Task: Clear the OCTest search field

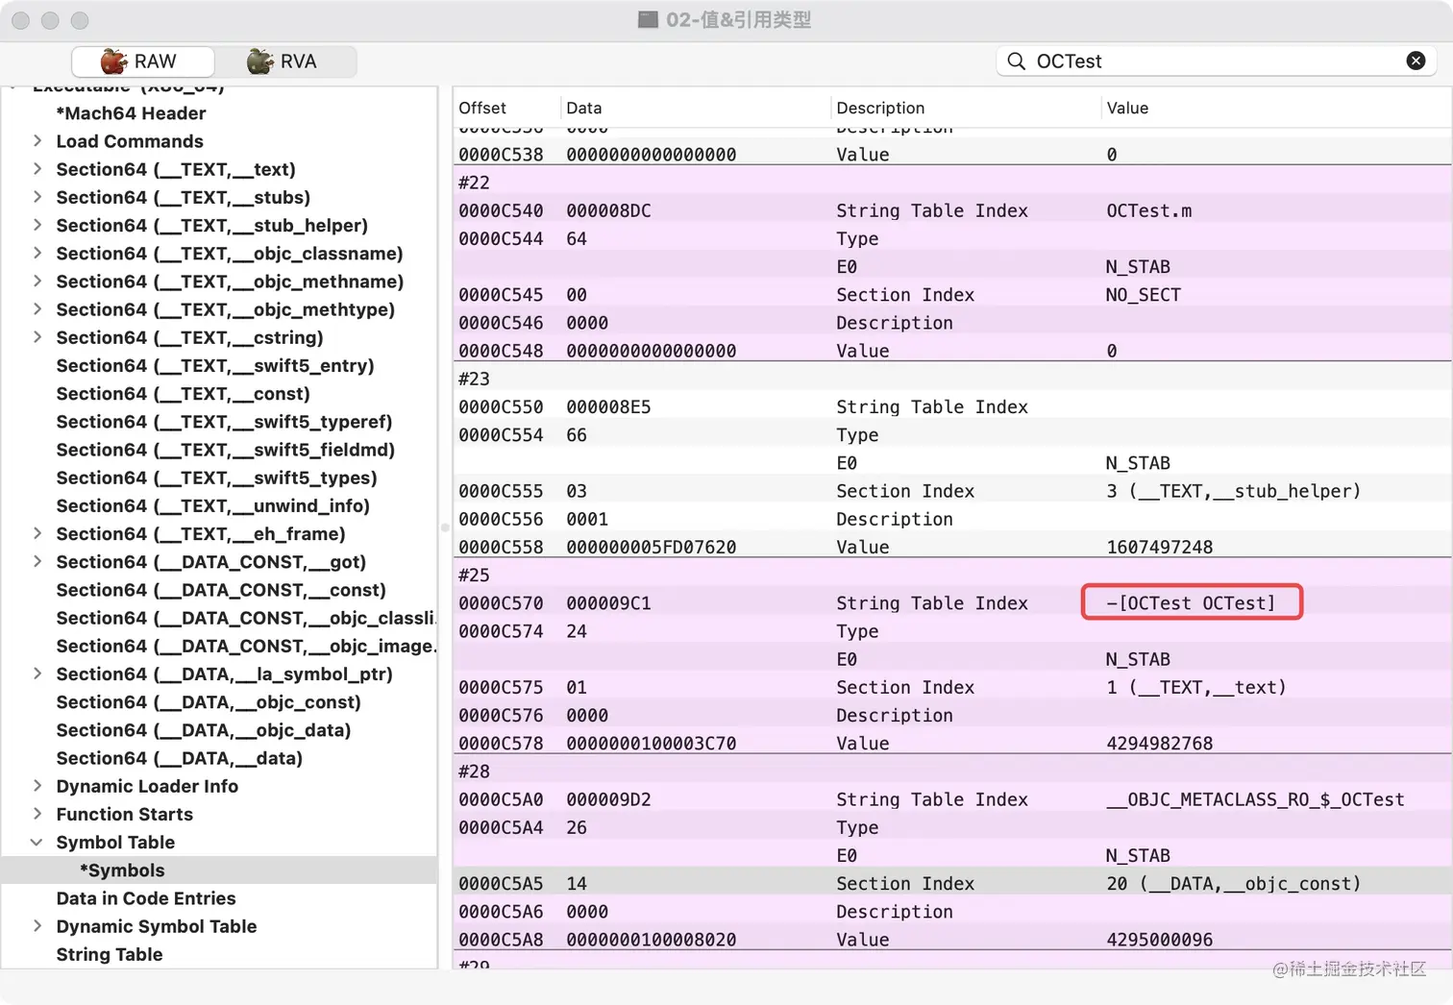Action: click(1416, 61)
